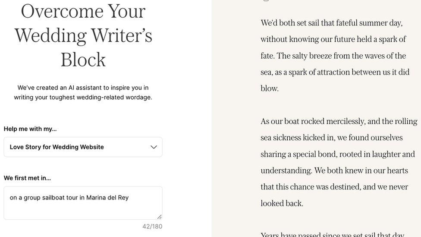Click the paragraph starting 'As our boat rocked'
The height and width of the screenshot is (237, 421).
point(339,162)
